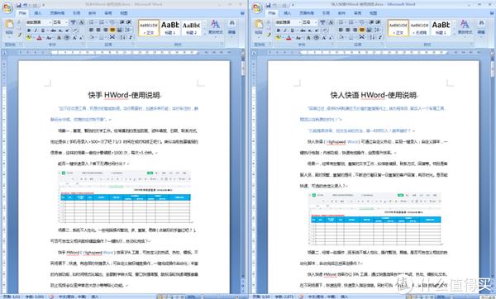This screenshot has height=299, width=496.
Task: Switch to the 插入 tab in 快手 HWord window
Action: point(38,13)
